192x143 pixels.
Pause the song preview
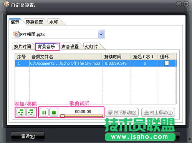(44, 113)
